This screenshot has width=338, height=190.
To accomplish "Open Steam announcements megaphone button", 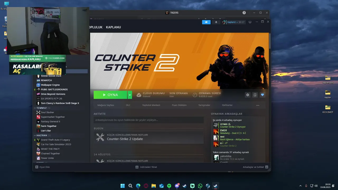I will pos(206,22).
